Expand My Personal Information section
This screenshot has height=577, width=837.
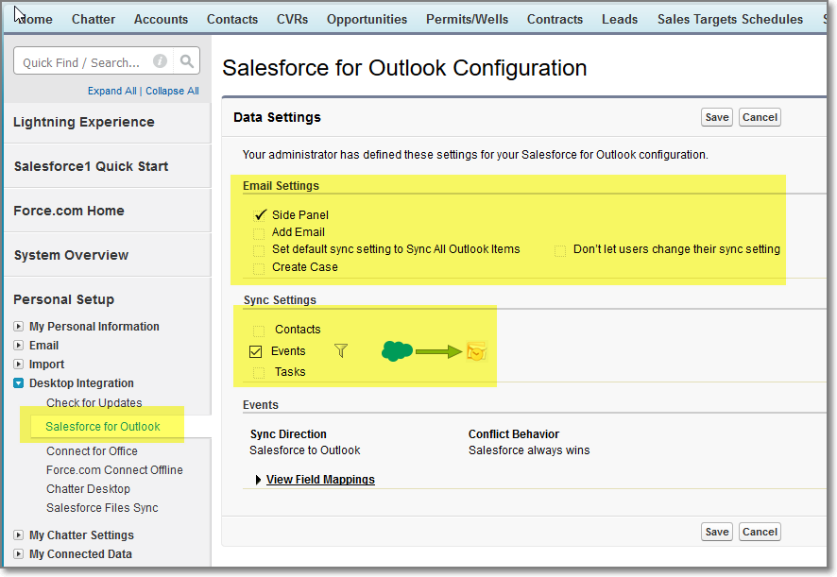point(19,326)
